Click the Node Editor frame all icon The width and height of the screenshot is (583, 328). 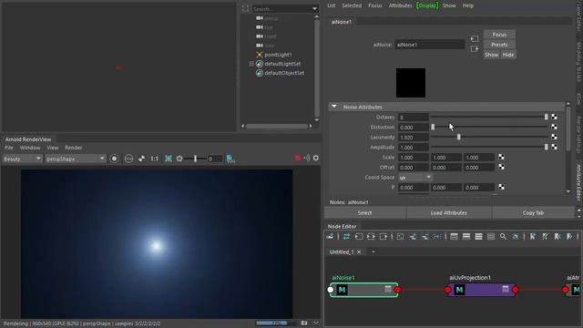[400, 237]
